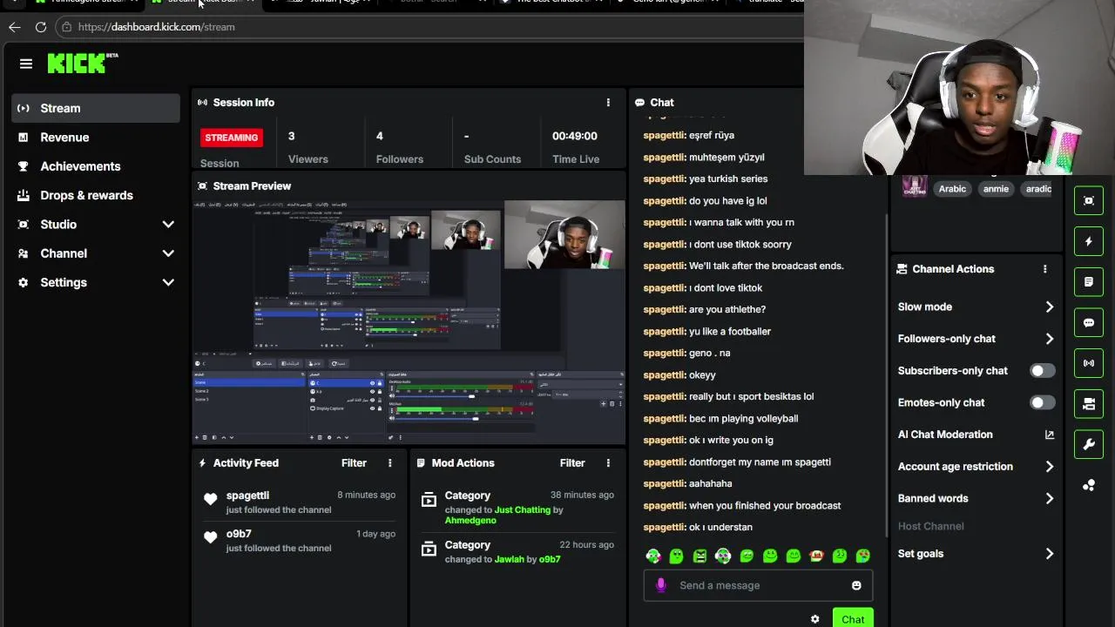Click the anmie tag chip
The image size is (1115, 627).
click(x=996, y=189)
